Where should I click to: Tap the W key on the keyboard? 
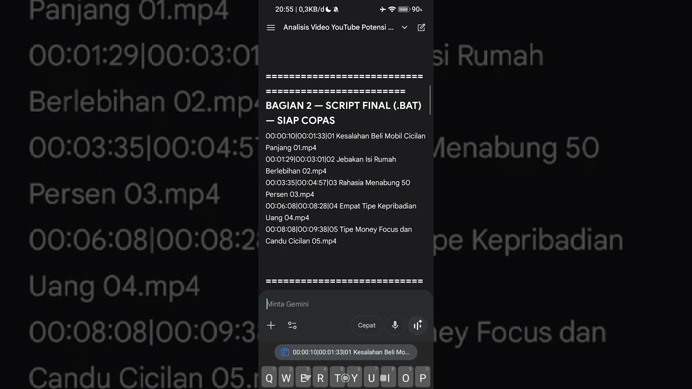(x=286, y=378)
